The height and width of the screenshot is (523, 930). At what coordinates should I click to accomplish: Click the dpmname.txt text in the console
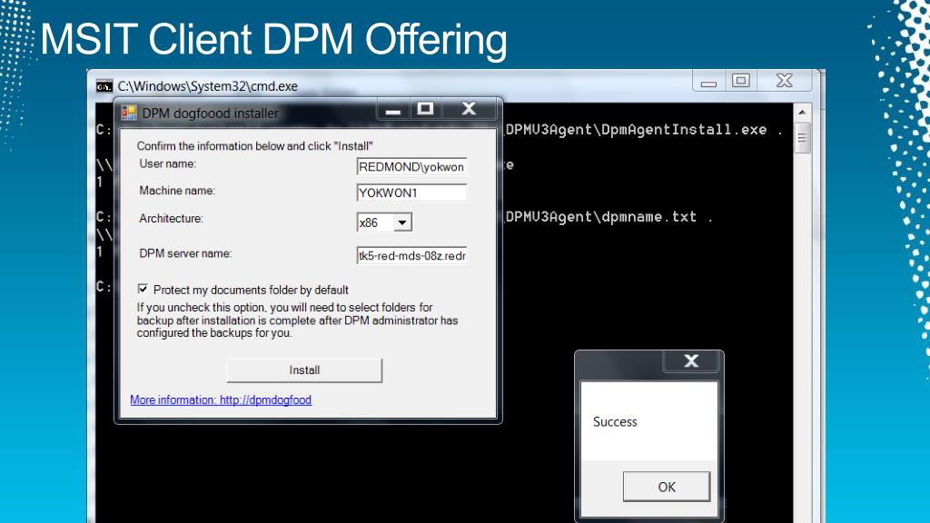[648, 217]
